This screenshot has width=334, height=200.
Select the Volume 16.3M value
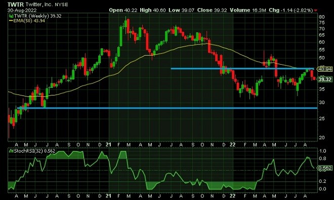coord(248,10)
